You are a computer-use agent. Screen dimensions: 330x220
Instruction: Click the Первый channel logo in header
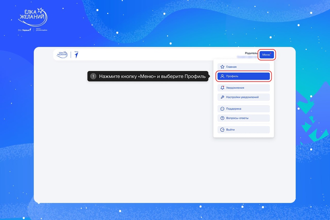(x=76, y=55)
